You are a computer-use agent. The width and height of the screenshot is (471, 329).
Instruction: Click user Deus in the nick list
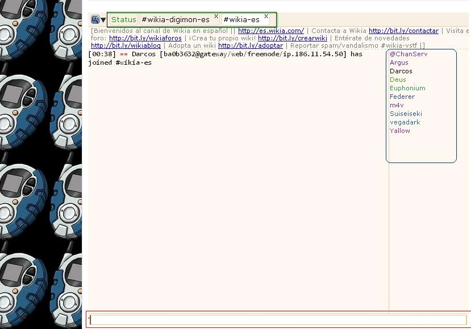pos(398,80)
